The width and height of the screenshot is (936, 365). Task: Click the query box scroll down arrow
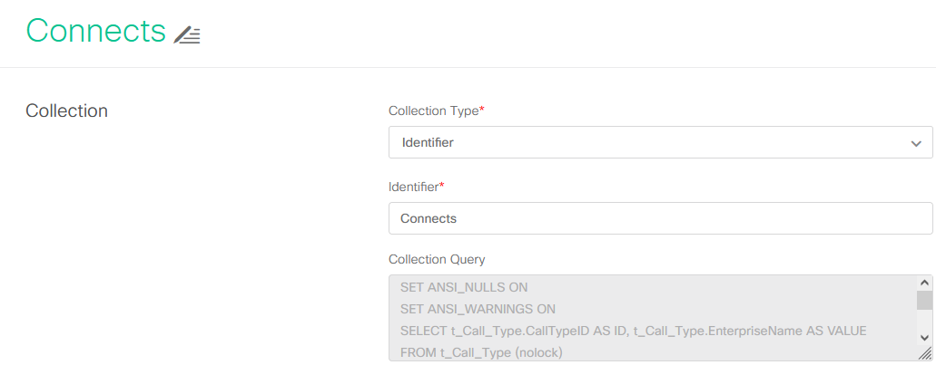pyautogui.click(x=924, y=338)
